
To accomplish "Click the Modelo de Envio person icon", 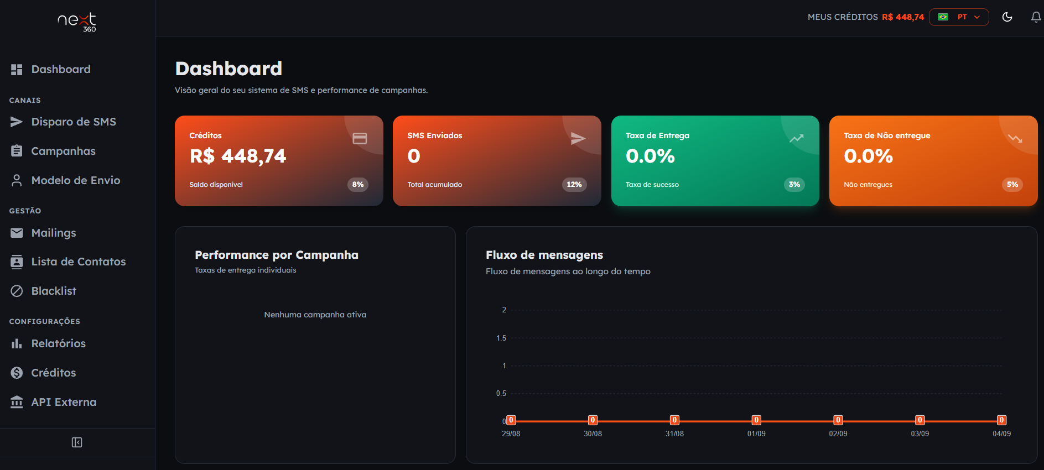I will pos(17,180).
